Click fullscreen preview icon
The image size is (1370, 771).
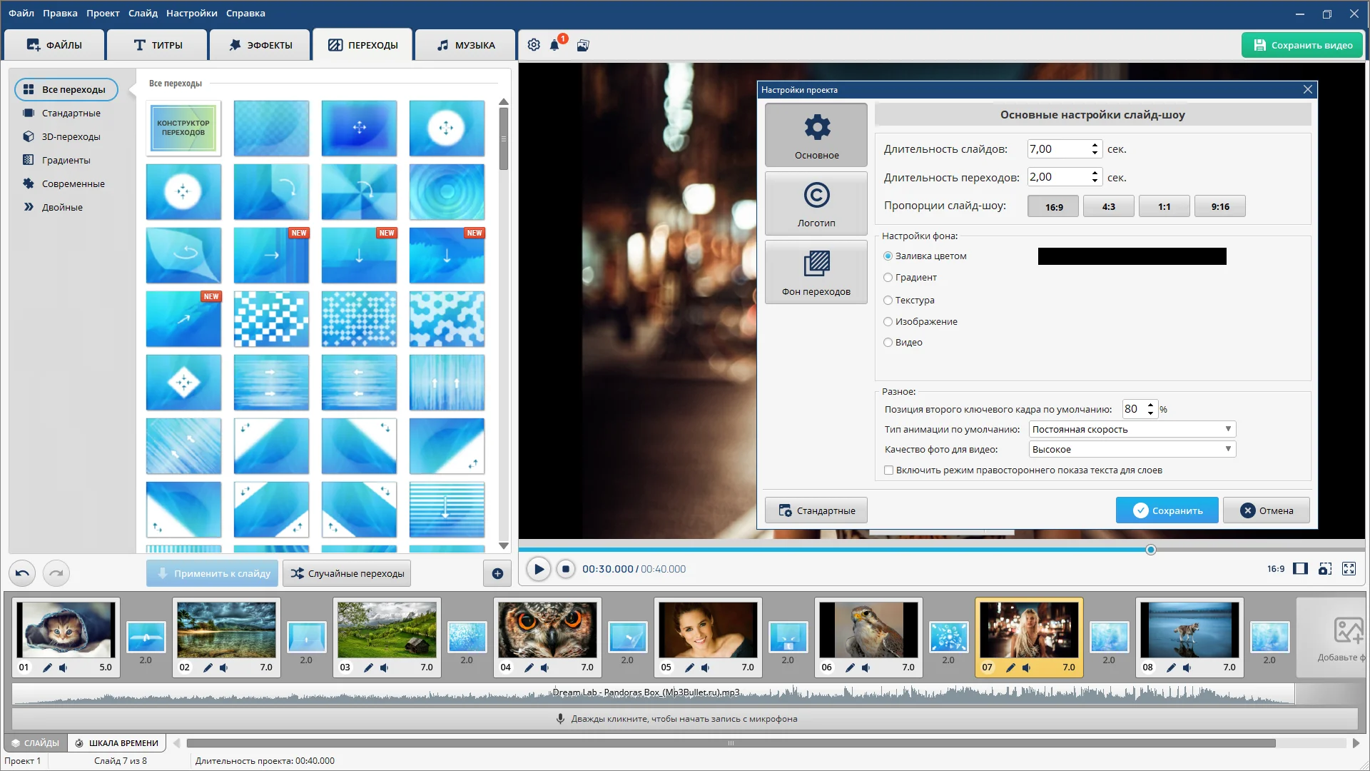click(1349, 569)
